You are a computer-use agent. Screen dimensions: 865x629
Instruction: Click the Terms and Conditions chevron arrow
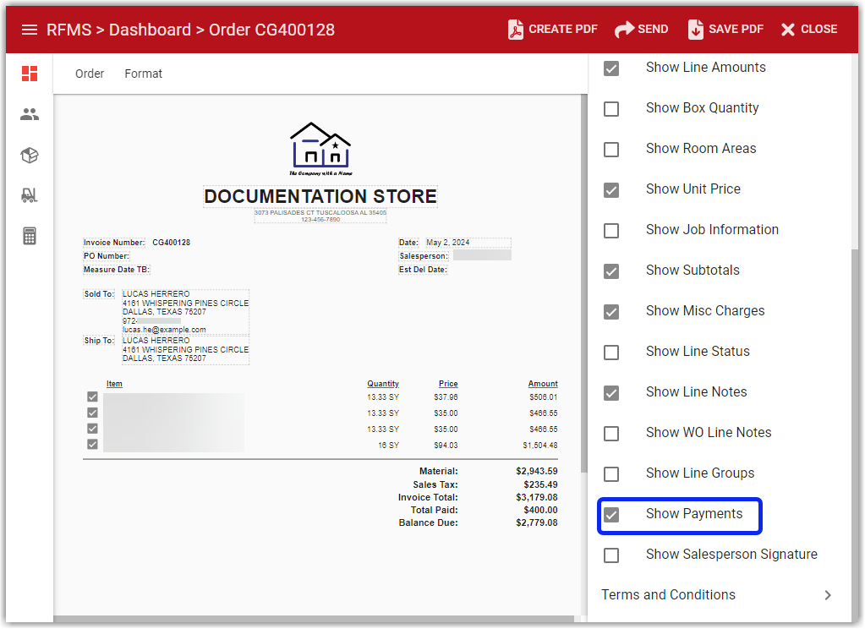828,595
